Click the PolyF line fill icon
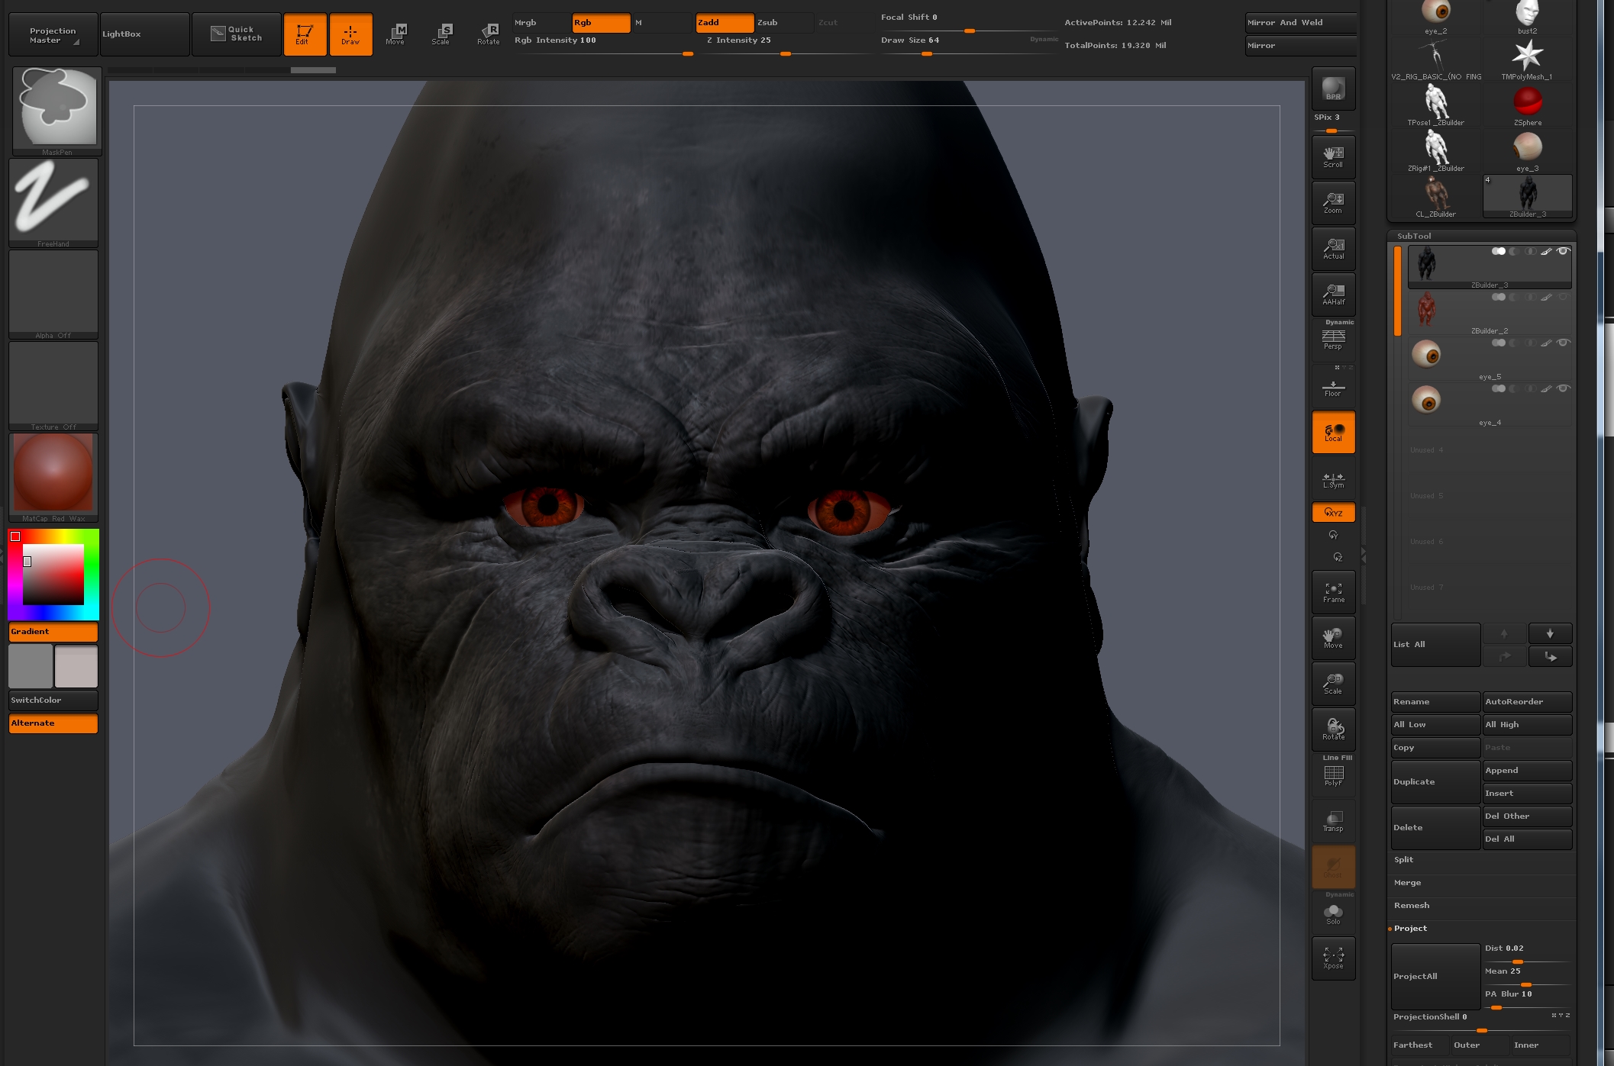The width and height of the screenshot is (1614, 1066). click(x=1333, y=775)
